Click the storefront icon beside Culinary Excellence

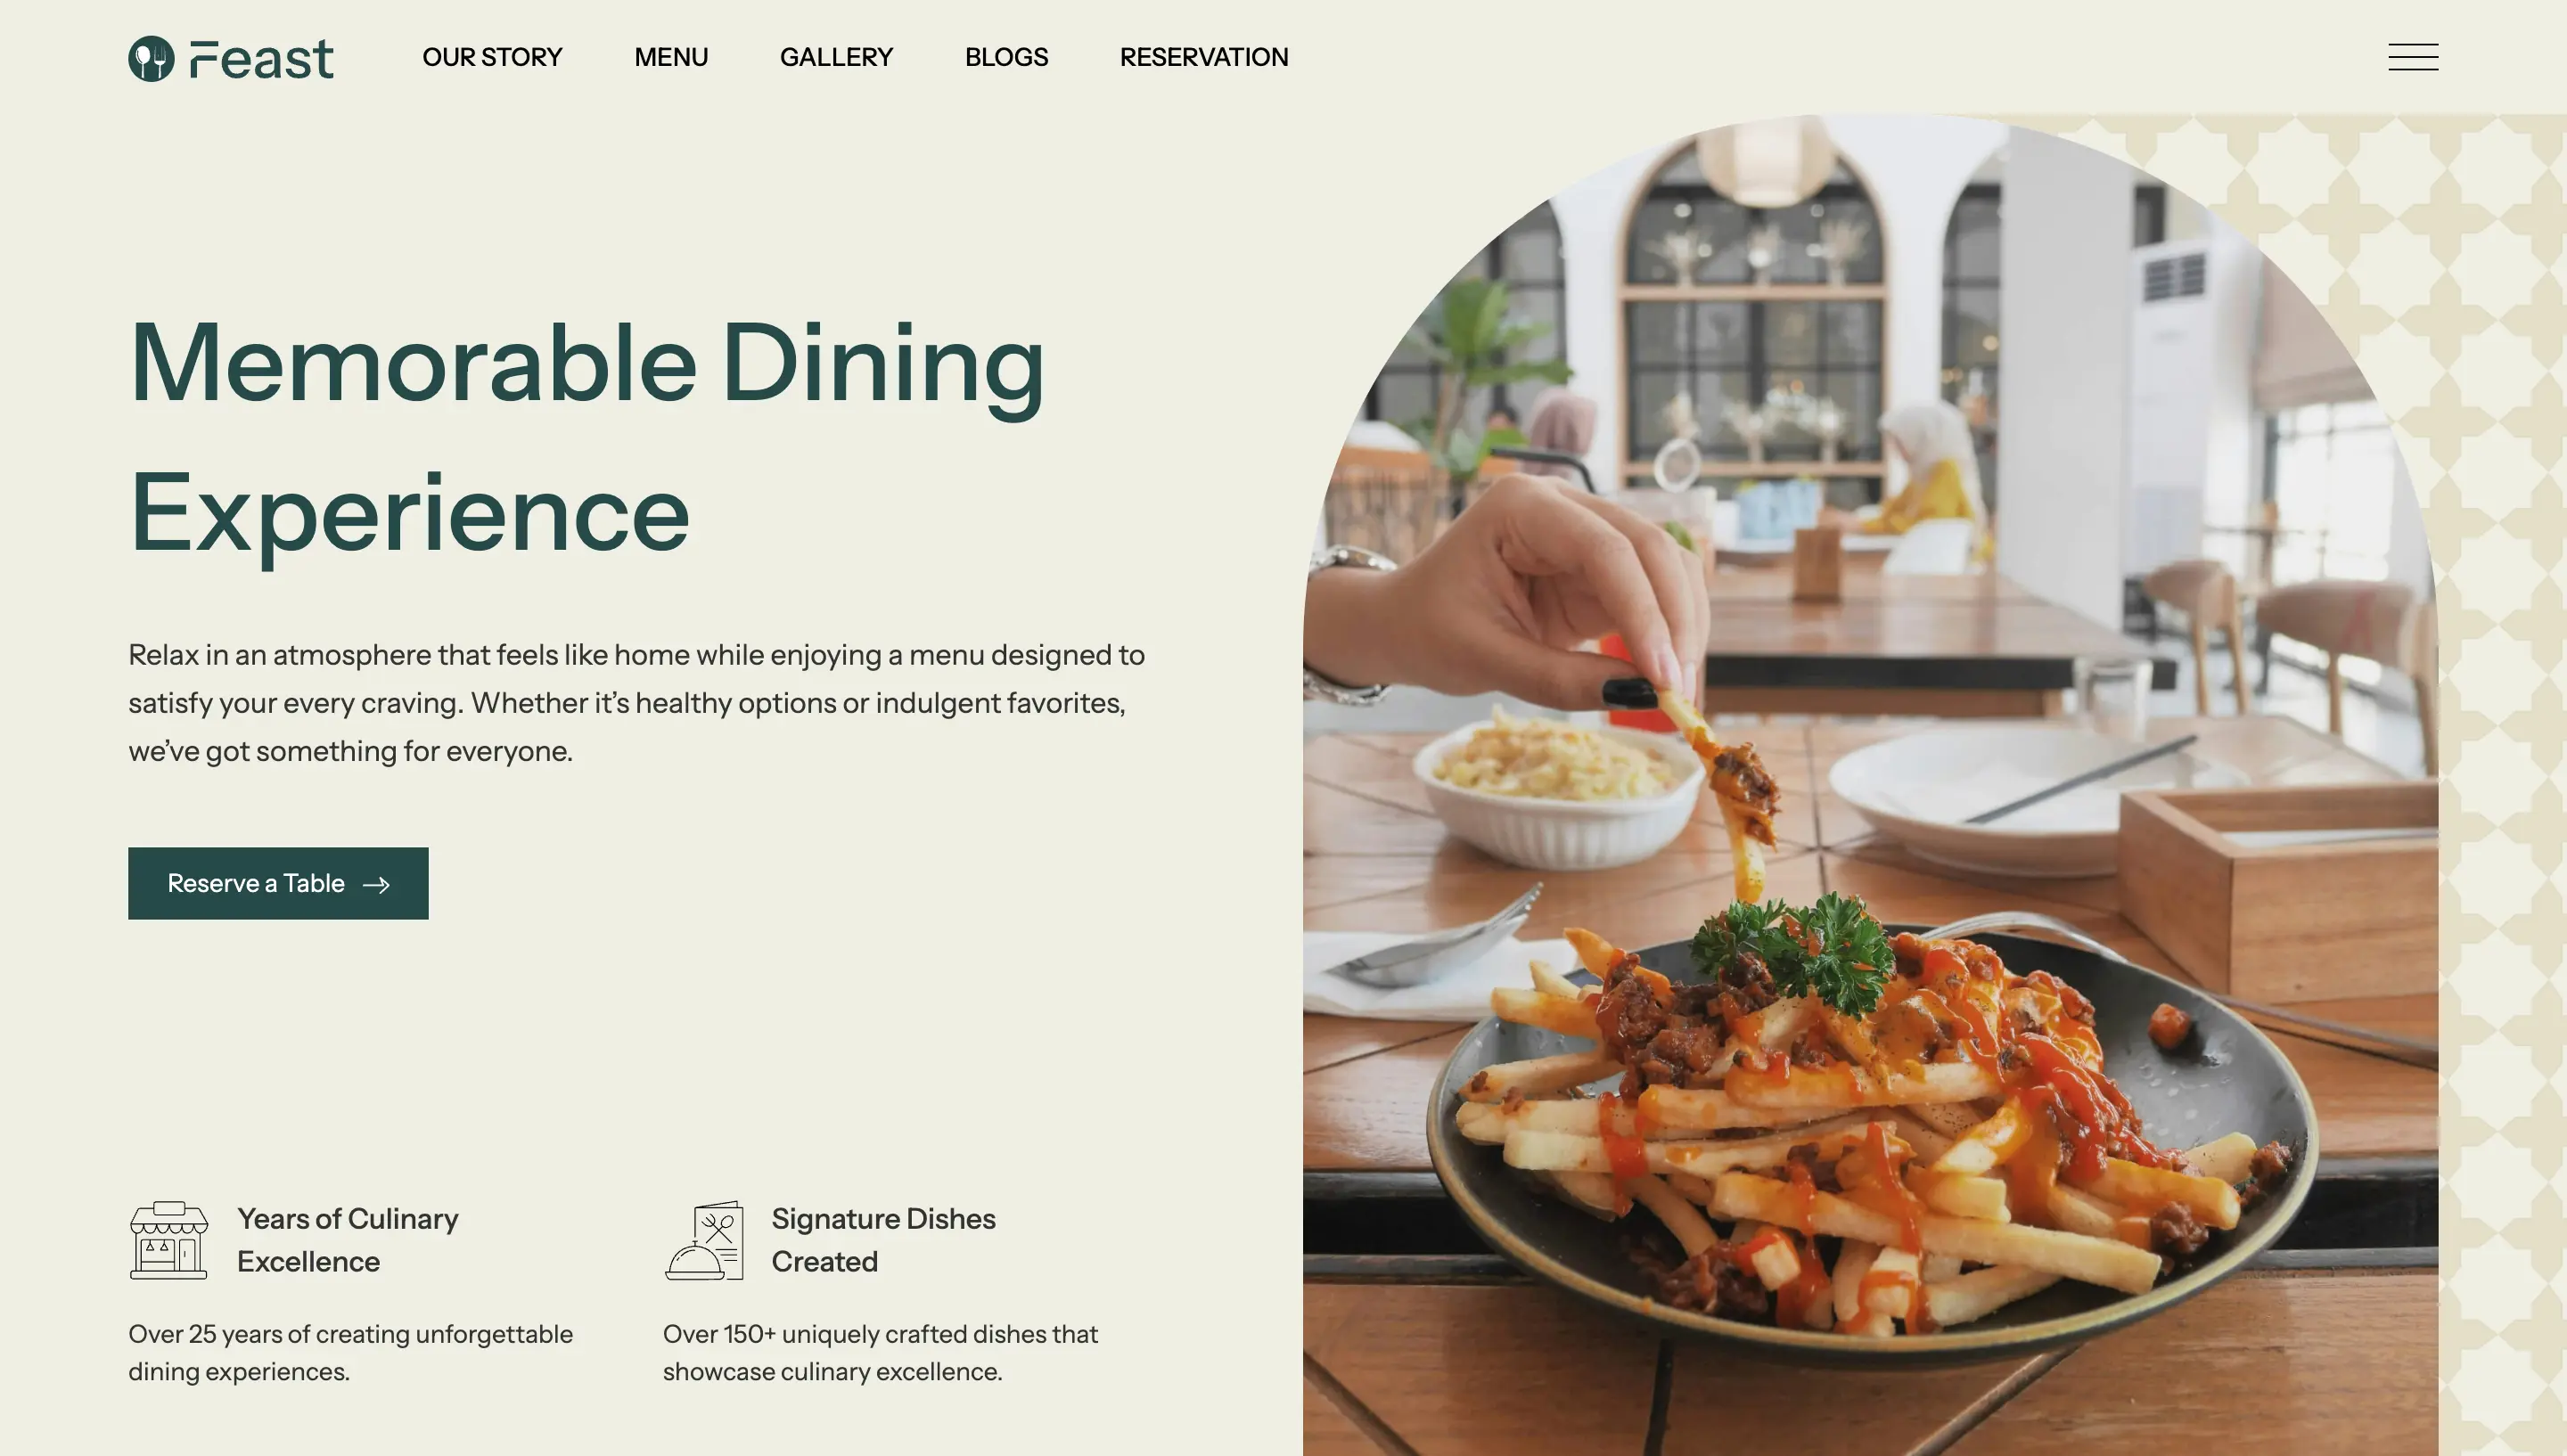169,1240
